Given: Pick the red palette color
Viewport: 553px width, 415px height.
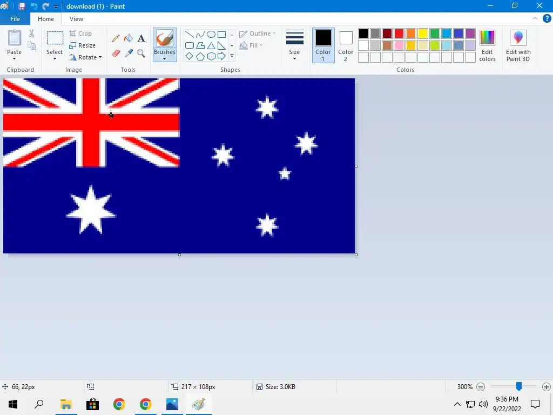Looking at the screenshot, I should pos(399,34).
